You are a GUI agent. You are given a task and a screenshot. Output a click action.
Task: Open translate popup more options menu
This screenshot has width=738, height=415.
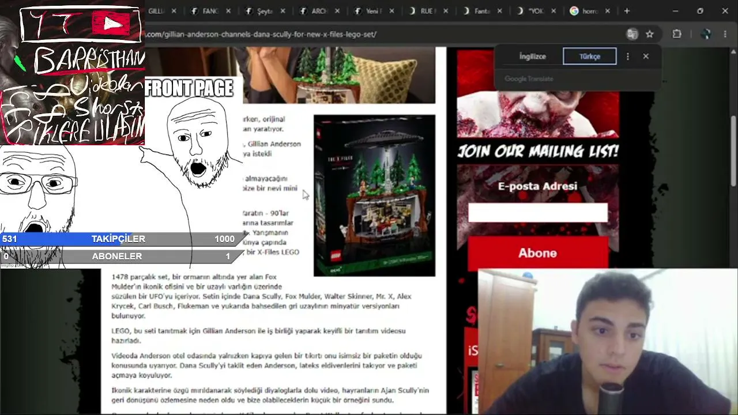[x=628, y=56]
